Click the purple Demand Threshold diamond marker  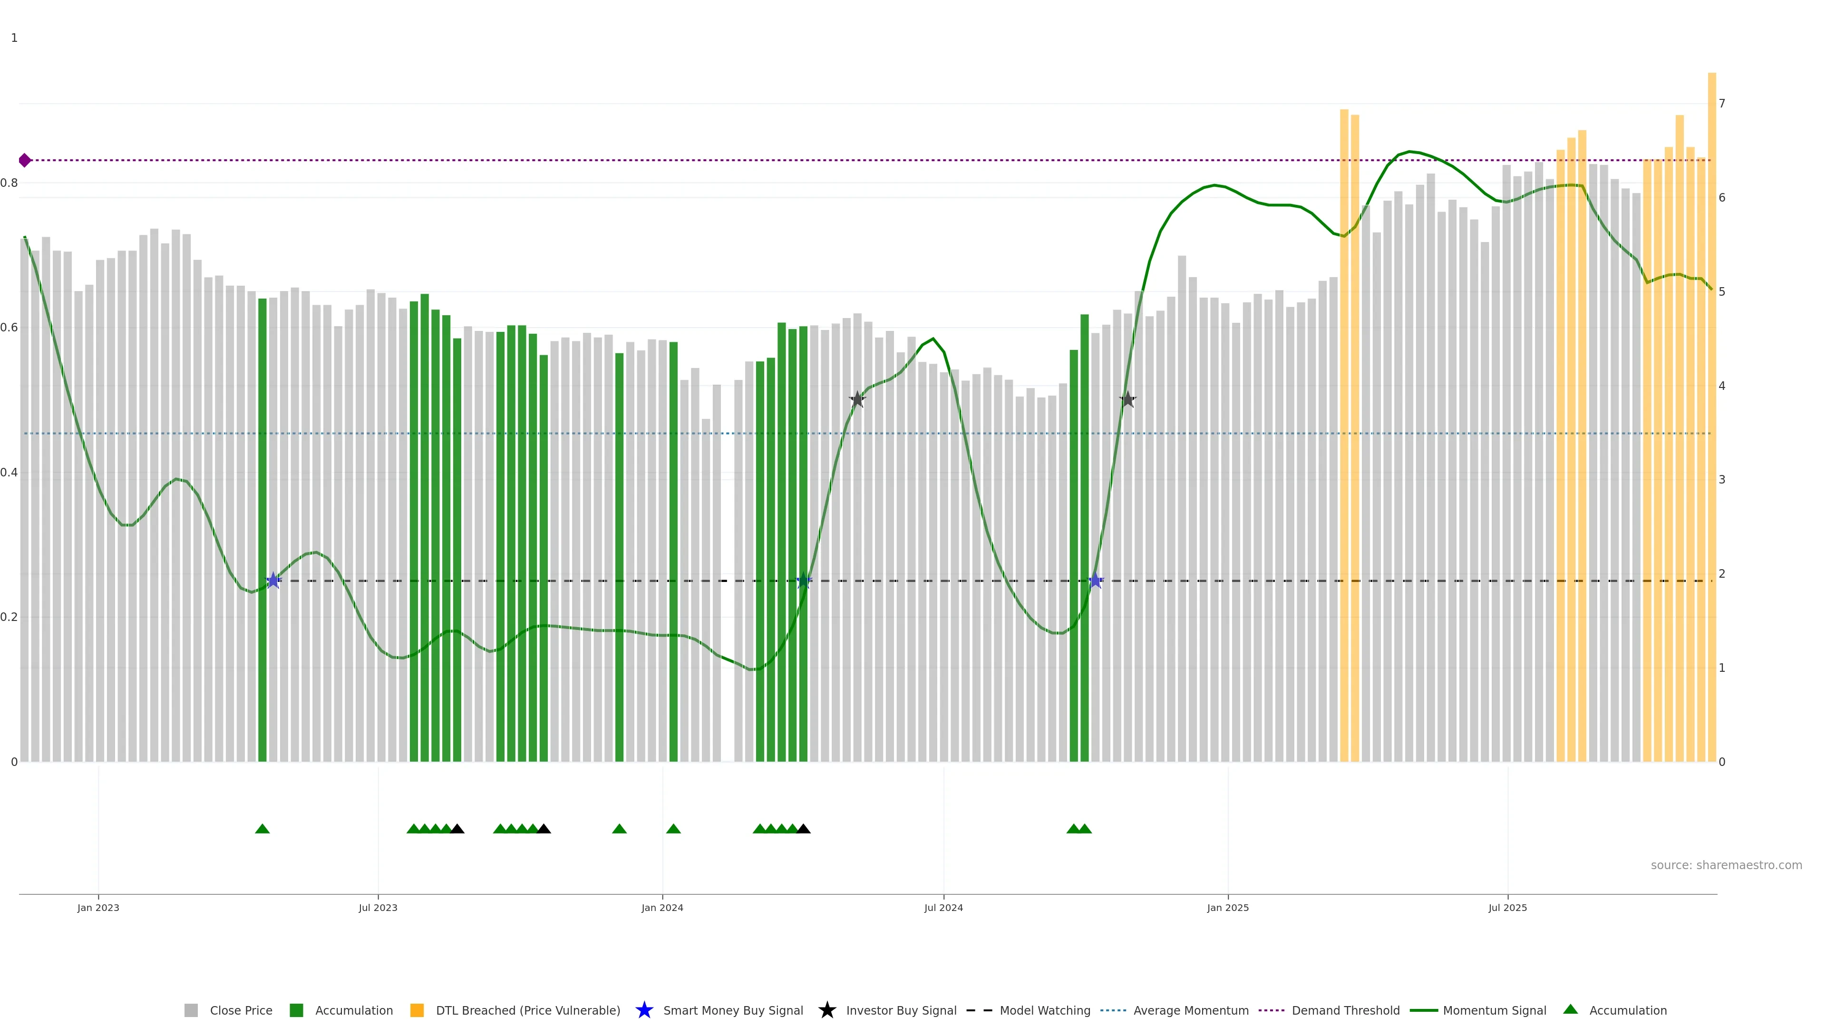25,160
